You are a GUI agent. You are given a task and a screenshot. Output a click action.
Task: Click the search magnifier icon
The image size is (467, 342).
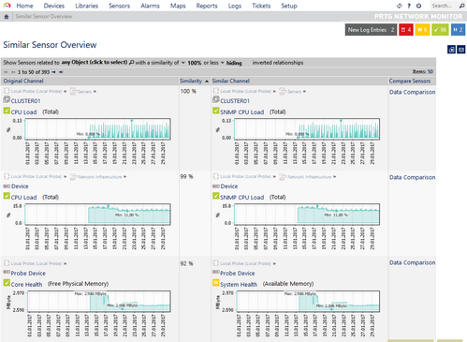coord(461,6)
